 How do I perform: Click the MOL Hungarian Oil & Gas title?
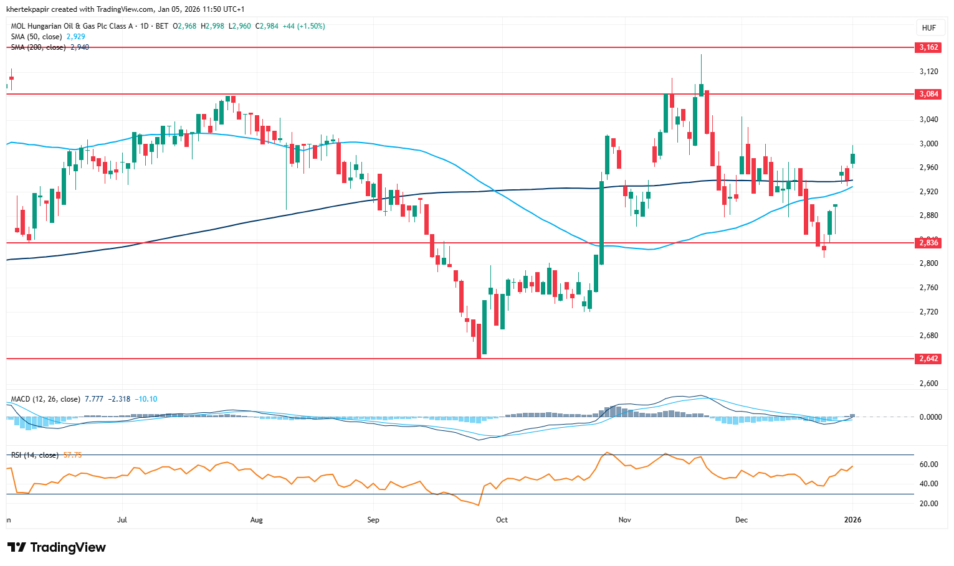pos(72,26)
